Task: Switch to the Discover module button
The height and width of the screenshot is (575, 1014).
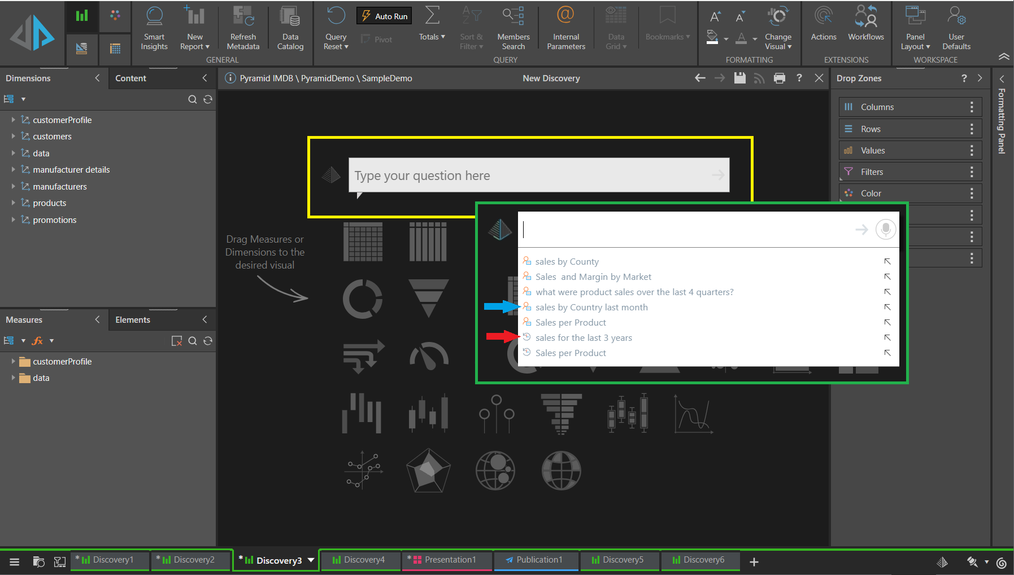Action: tap(82, 16)
